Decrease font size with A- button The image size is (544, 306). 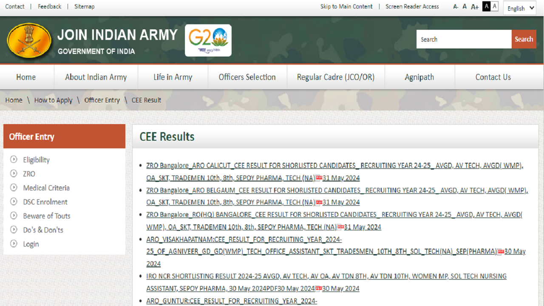coord(456,7)
